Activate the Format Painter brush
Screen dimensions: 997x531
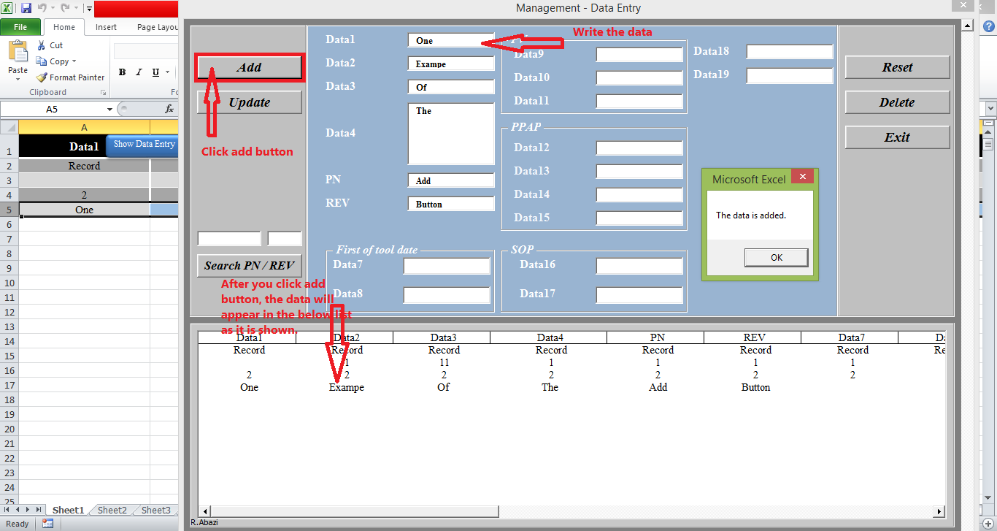pos(42,77)
